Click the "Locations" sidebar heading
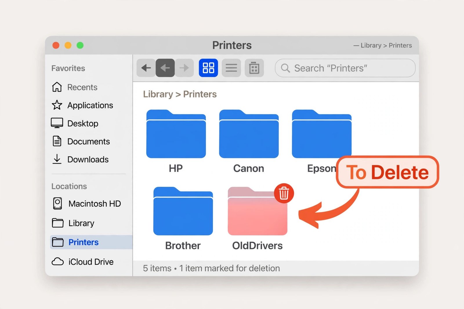 69,186
